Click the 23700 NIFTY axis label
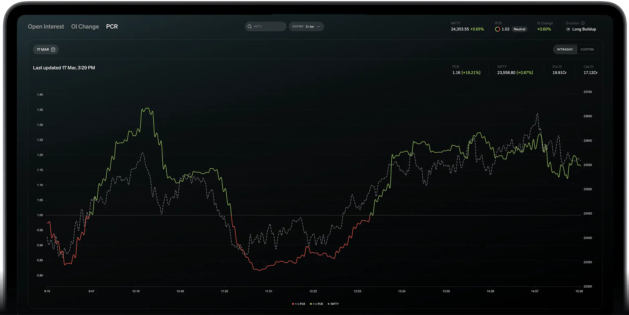 pos(588,92)
